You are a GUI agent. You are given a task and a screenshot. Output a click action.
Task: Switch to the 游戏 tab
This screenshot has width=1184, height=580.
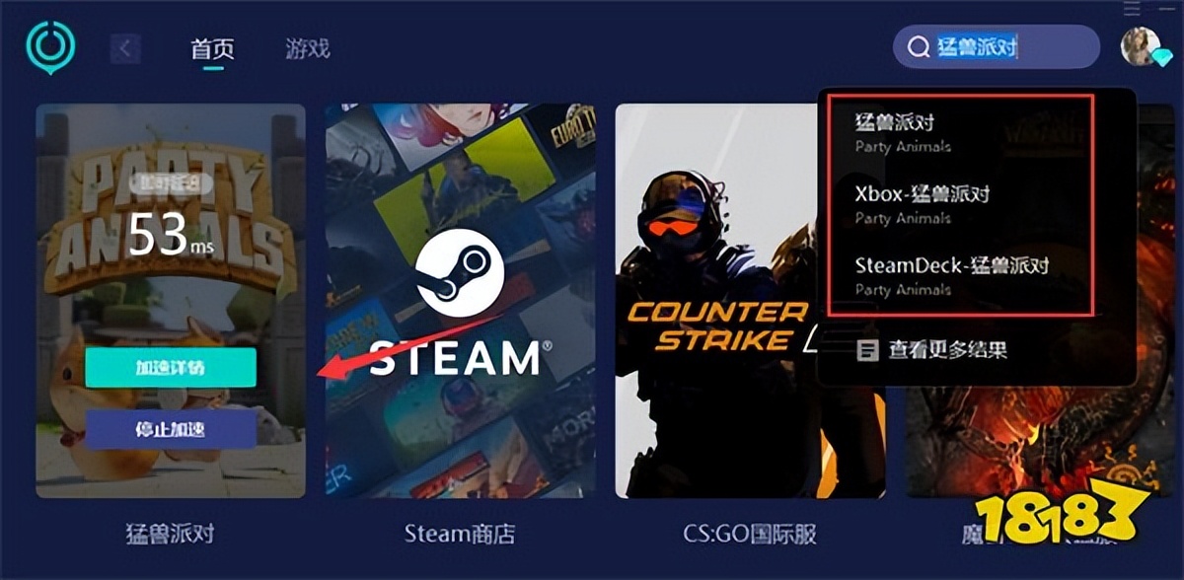tap(307, 48)
